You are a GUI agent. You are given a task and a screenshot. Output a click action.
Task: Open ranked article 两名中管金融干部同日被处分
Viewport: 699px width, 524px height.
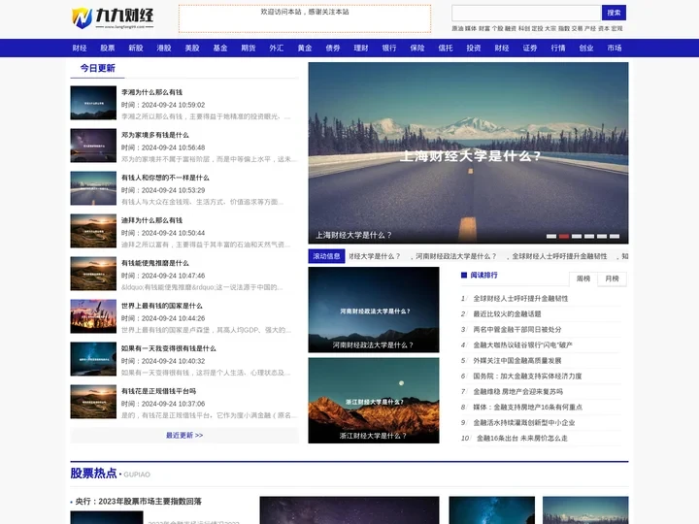click(x=517, y=330)
